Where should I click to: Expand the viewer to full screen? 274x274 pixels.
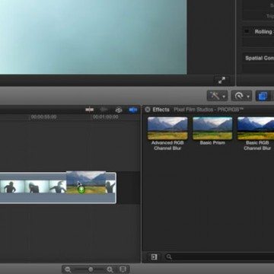(221, 80)
